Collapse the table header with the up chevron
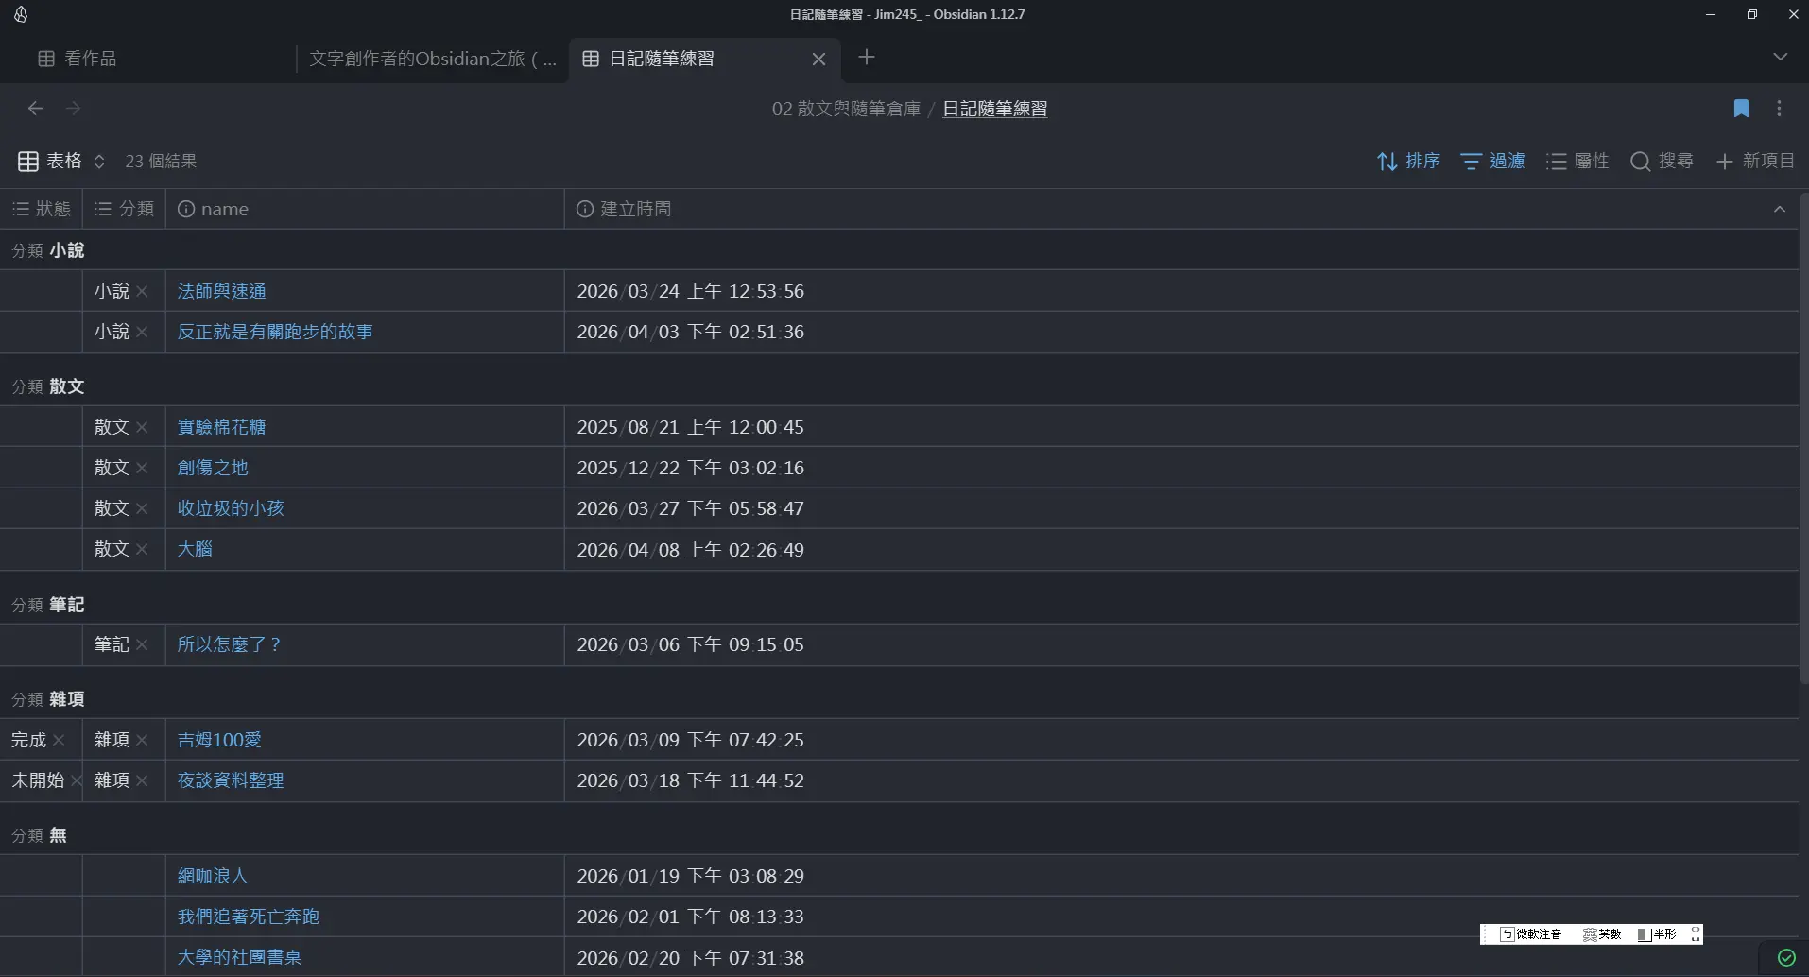 point(1779,209)
